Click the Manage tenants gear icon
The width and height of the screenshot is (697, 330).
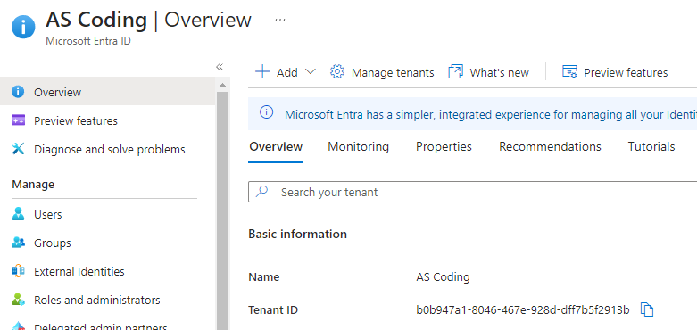(x=337, y=72)
